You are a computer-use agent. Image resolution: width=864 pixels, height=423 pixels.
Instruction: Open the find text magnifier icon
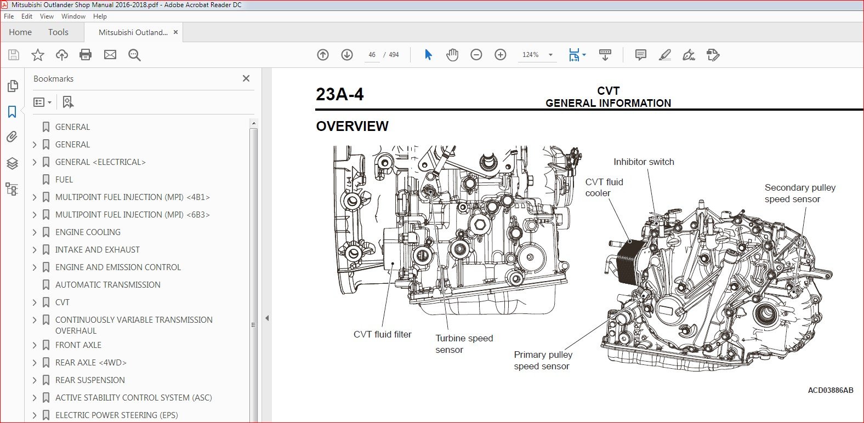tap(134, 55)
